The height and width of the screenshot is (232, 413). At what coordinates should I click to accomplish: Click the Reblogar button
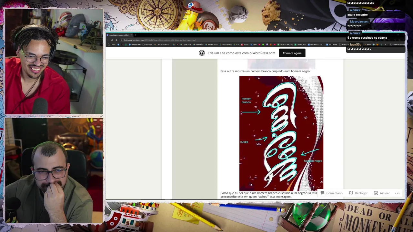[x=358, y=193]
